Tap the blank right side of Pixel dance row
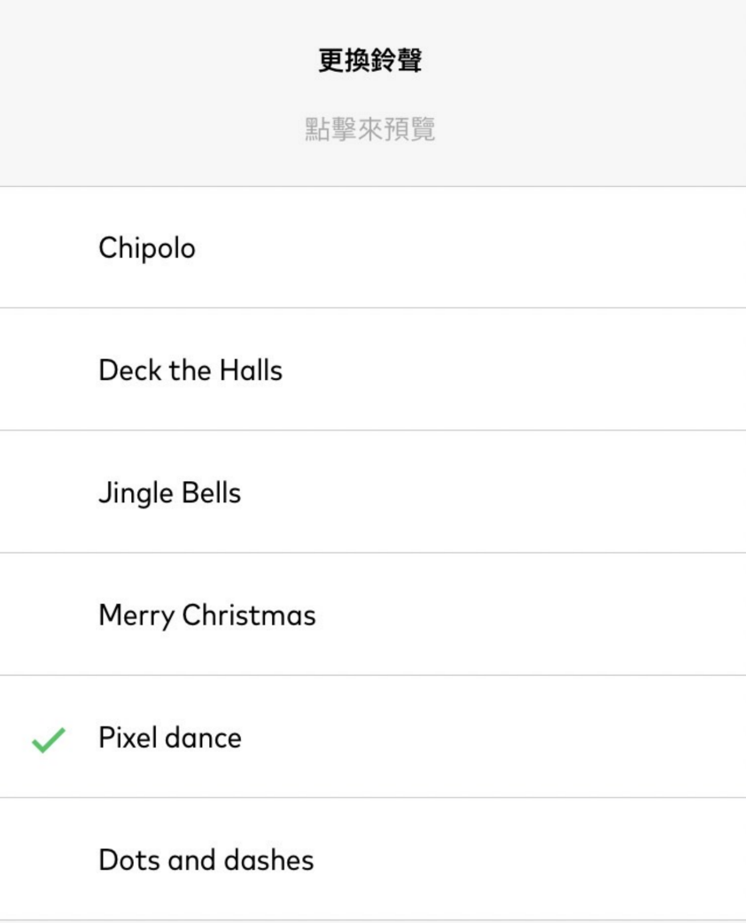This screenshot has width=746, height=923. (532, 738)
